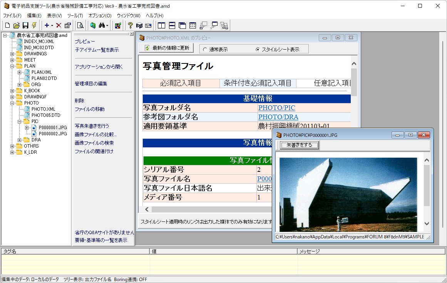Click the print preview magnifier icon

80,25
